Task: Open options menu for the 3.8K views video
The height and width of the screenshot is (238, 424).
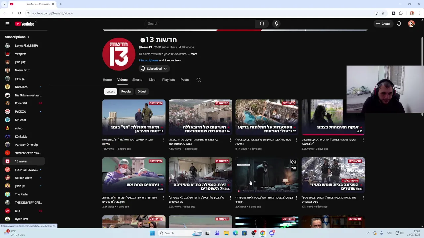Action: click(x=363, y=140)
